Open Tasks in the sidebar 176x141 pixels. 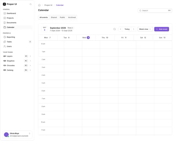17,42
